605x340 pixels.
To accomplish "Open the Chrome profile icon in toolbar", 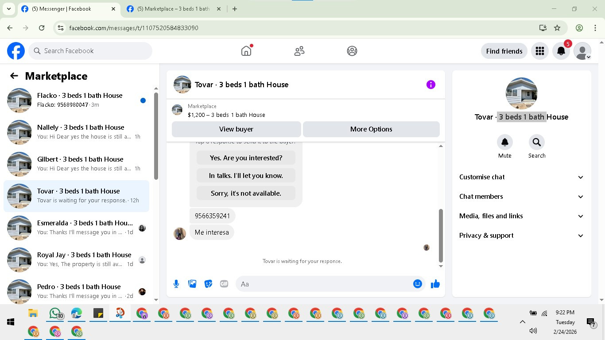I will point(579,28).
